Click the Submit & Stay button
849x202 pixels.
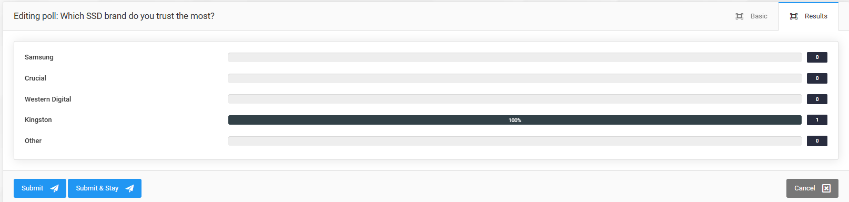[x=105, y=188]
